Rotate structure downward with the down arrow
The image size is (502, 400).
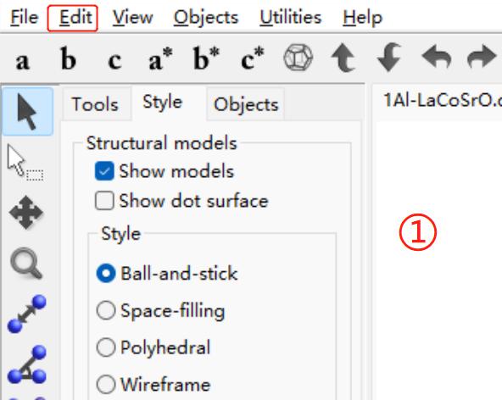[389, 58]
